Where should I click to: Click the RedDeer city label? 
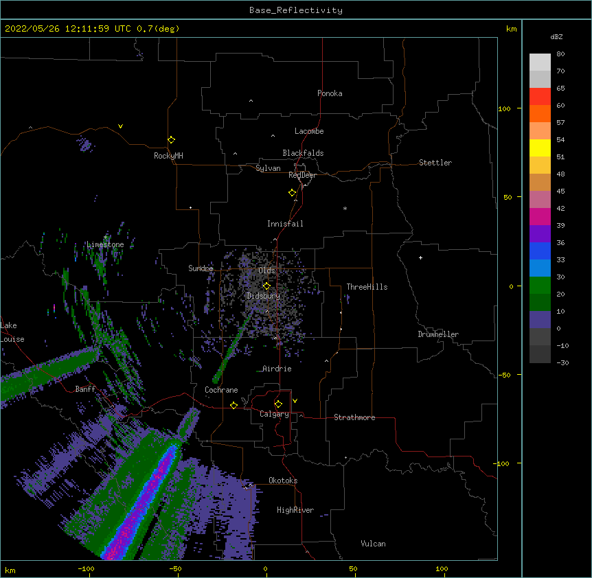click(x=302, y=175)
